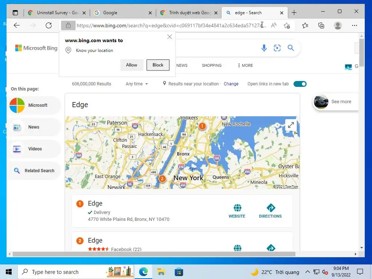Click the tab actions menu icon
372x279 pixels.
point(15,13)
